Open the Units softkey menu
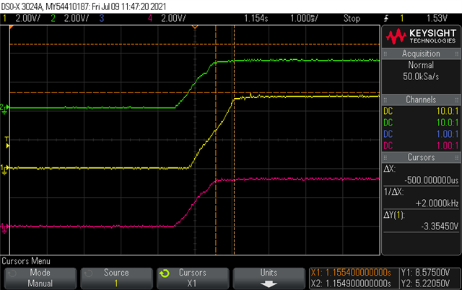 269,278
